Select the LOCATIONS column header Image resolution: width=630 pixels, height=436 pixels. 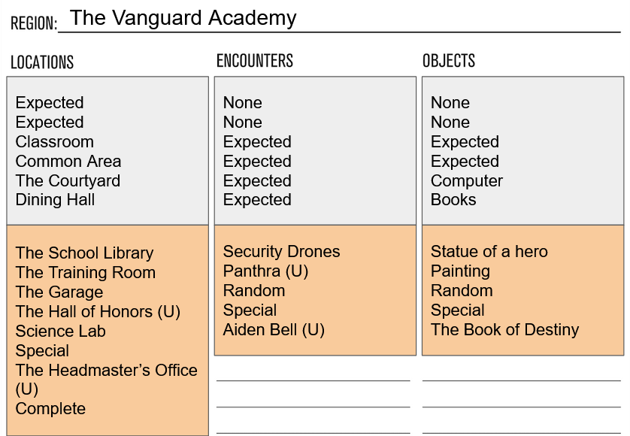pos(42,62)
